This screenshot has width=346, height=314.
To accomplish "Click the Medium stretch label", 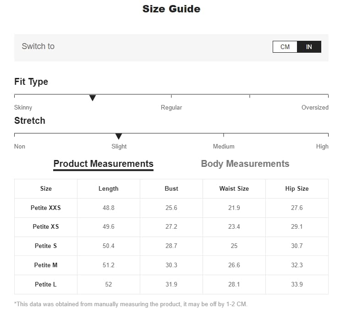I will [x=224, y=146].
